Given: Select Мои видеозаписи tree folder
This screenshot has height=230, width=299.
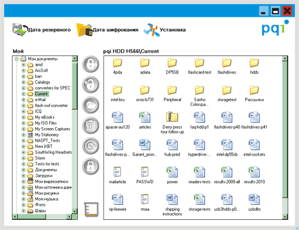Looking at the screenshot, I should pyautogui.click(x=51, y=181).
